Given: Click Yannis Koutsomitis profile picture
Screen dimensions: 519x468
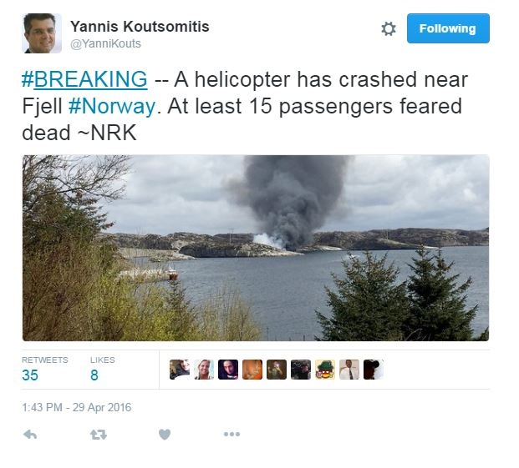Looking at the screenshot, I should click(x=42, y=33).
